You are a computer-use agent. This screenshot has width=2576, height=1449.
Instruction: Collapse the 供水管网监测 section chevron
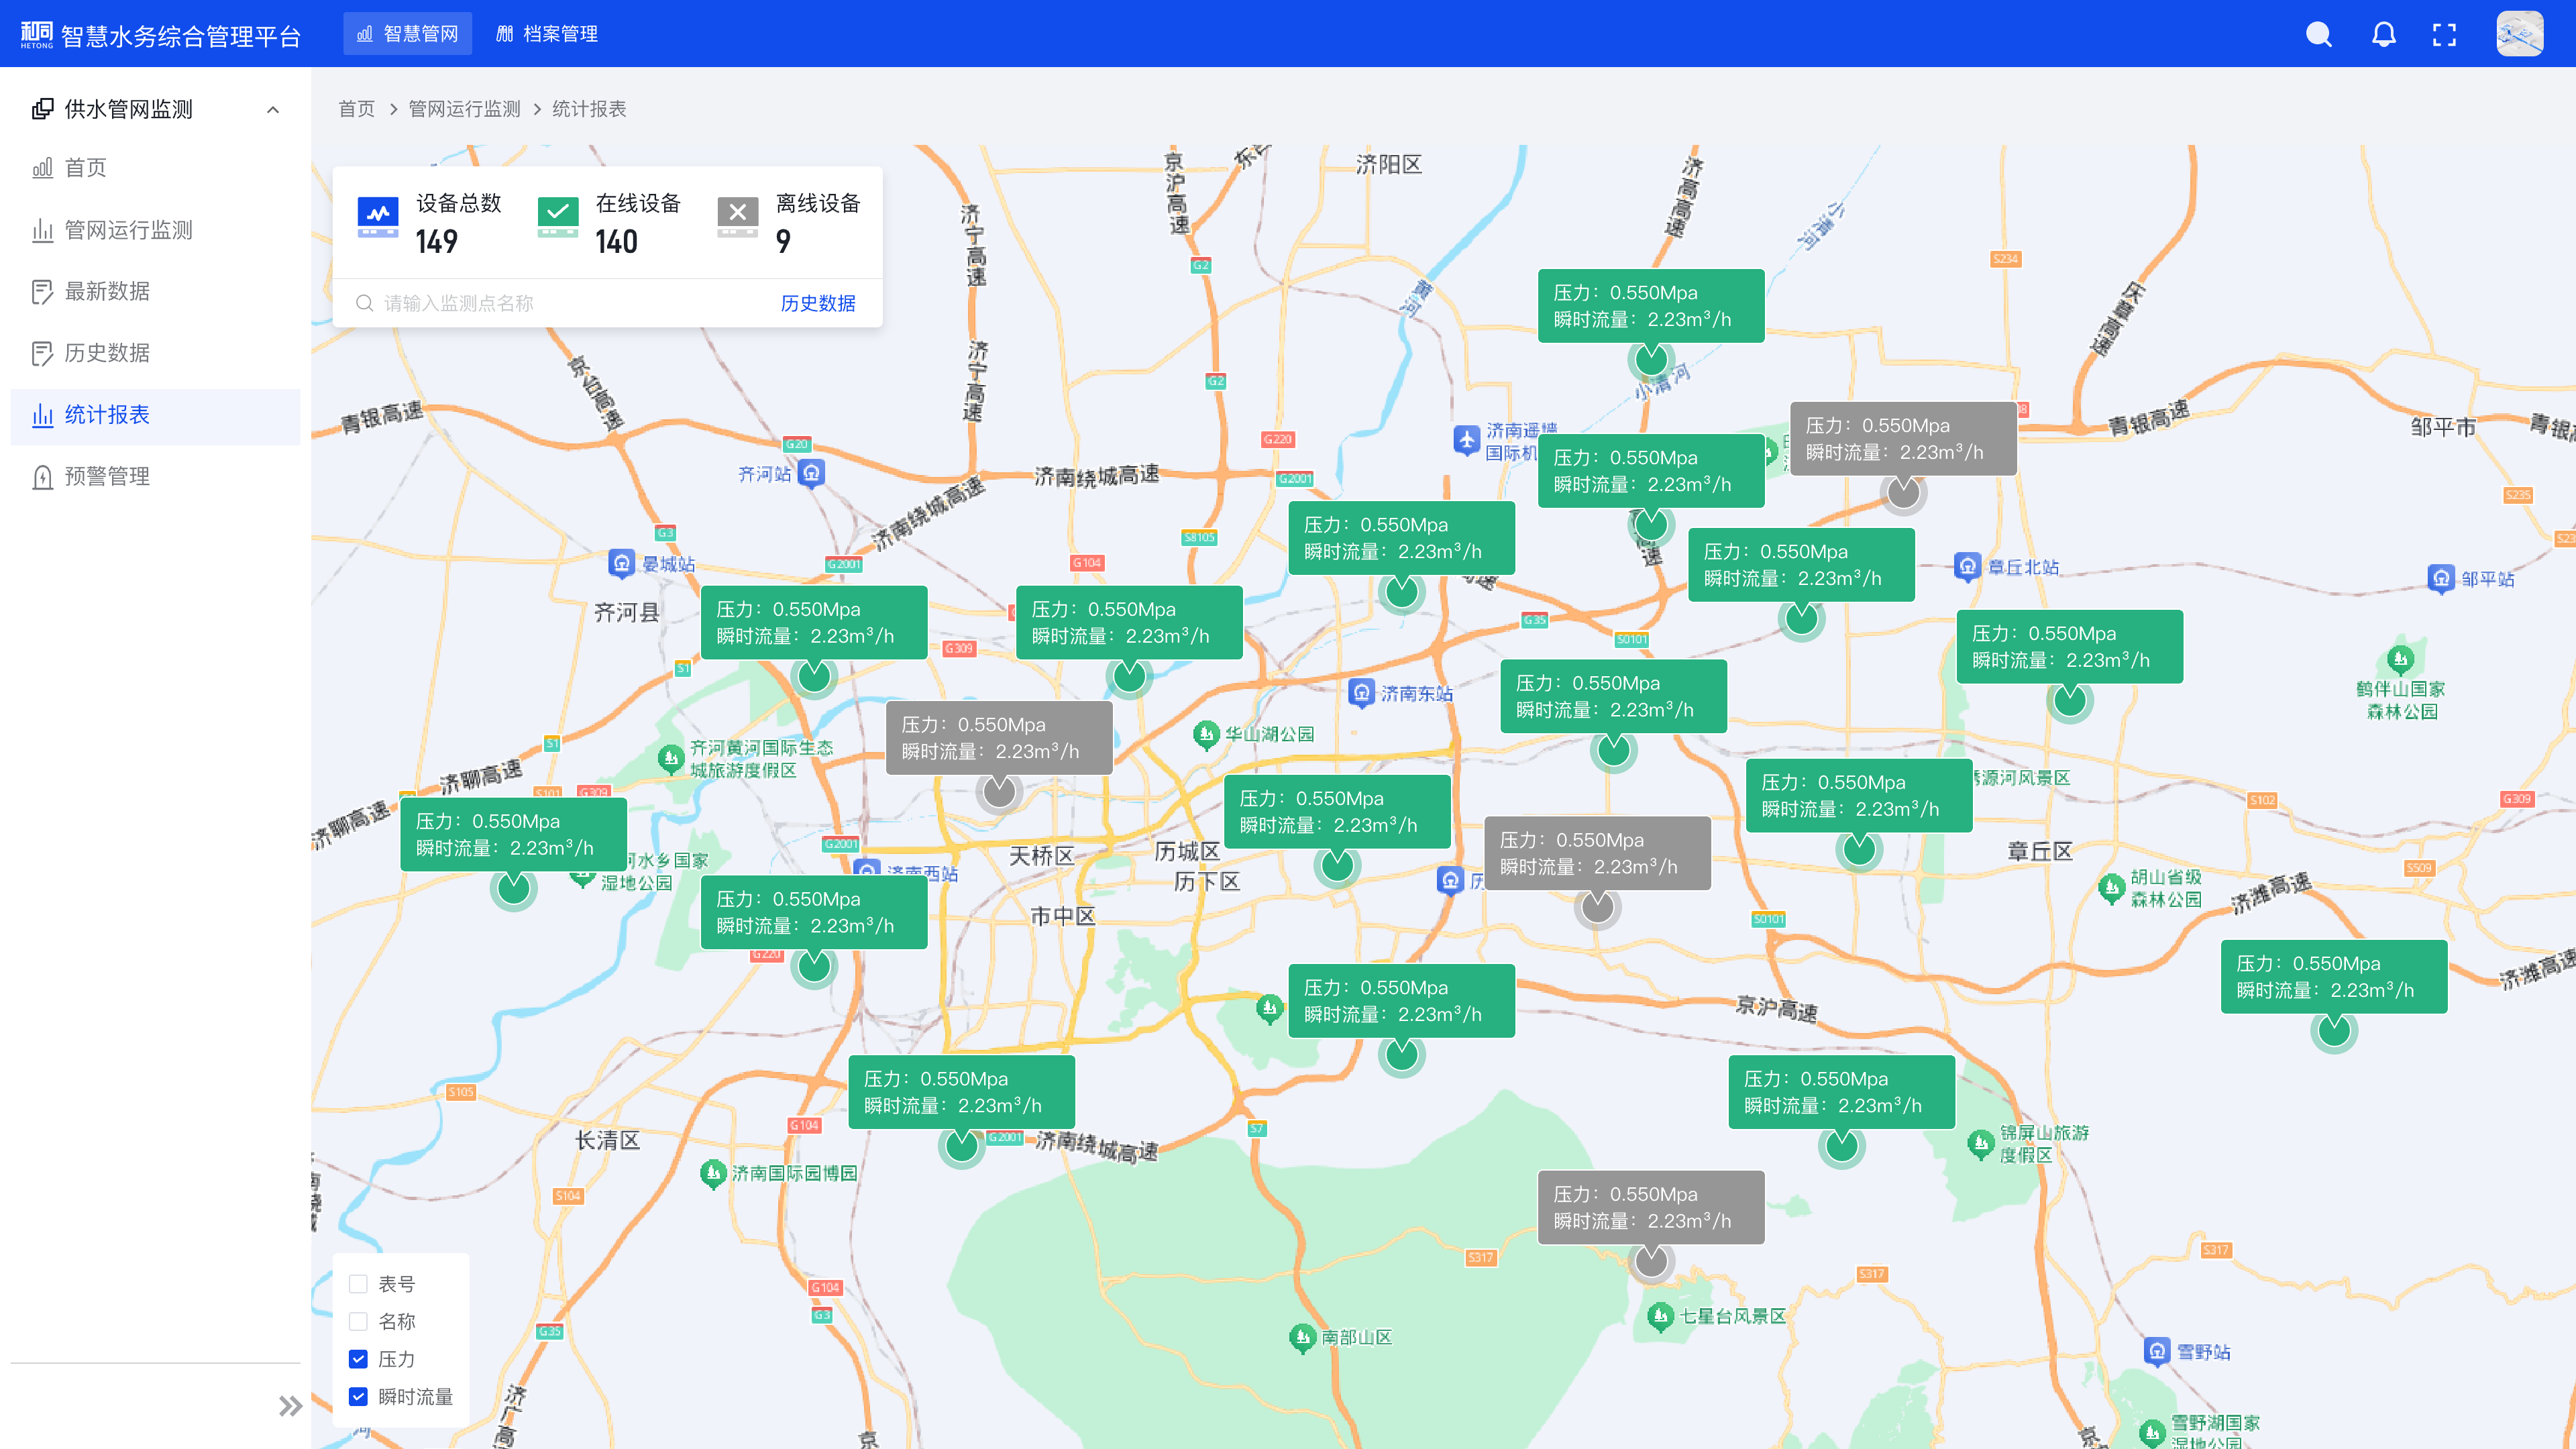(273, 110)
